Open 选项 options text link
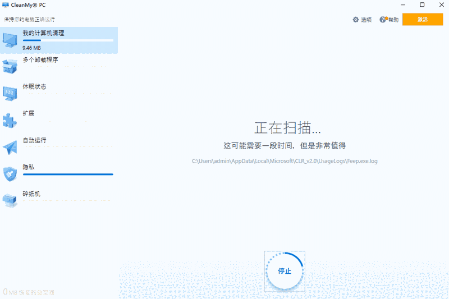 (366, 20)
